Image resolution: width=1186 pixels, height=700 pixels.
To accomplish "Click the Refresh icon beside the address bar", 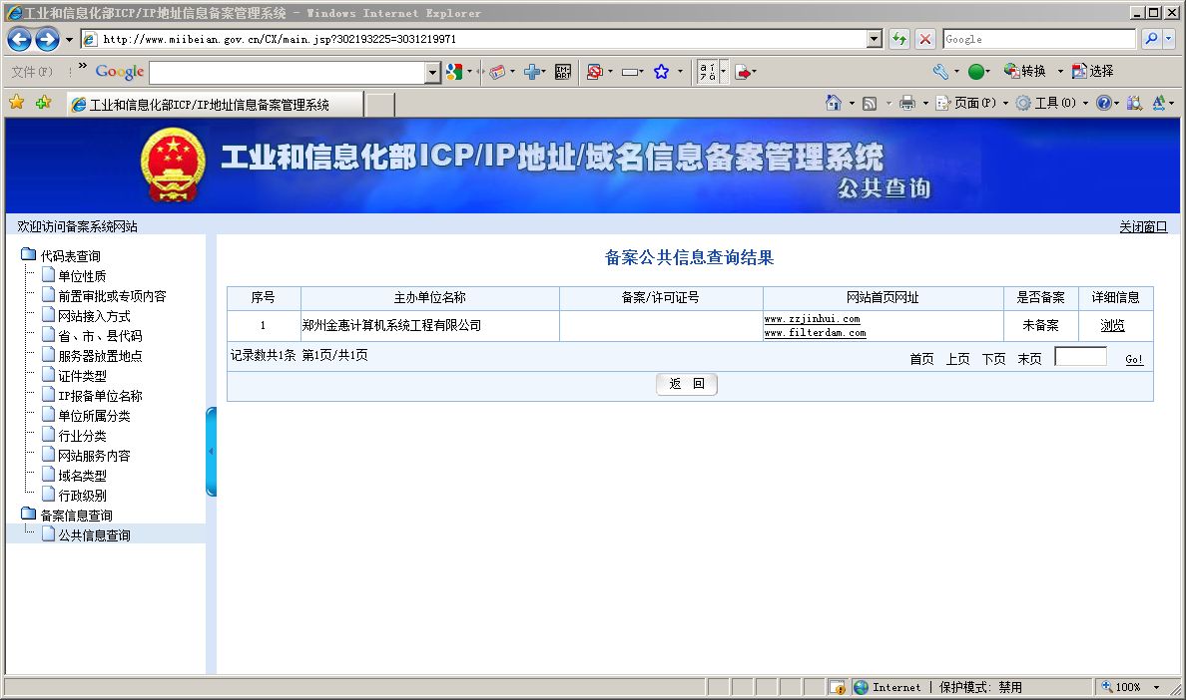I will (x=899, y=39).
